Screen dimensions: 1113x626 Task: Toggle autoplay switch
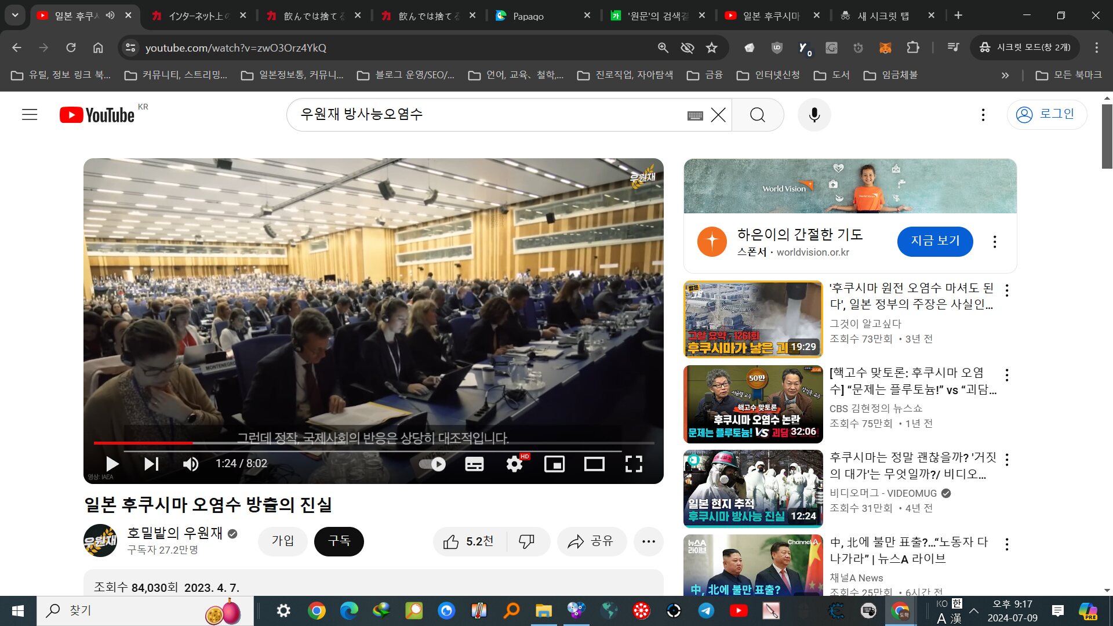click(x=432, y=464)
